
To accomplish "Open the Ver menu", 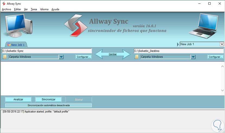I will [x=26, y=9].
